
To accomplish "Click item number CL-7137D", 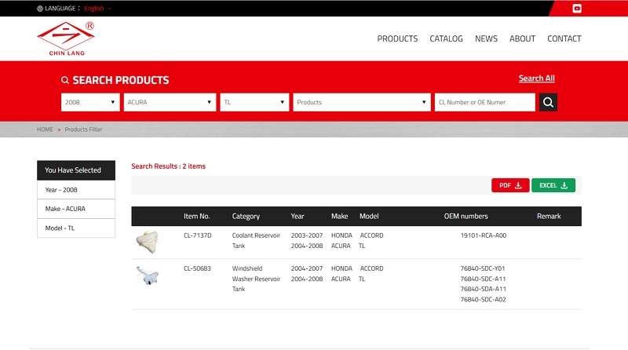I will tap(198, 235).
